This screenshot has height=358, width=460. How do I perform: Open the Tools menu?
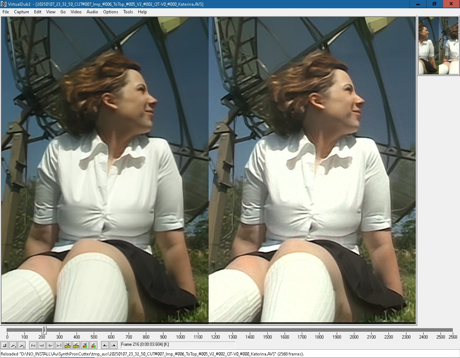[x=128, y=12]
